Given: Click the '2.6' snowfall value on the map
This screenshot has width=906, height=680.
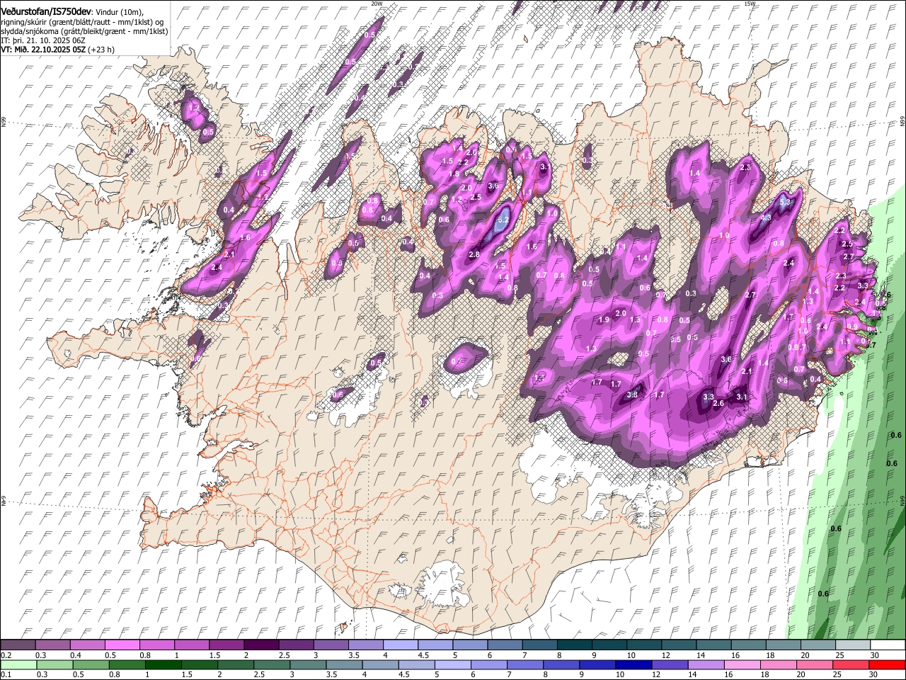Looking at the screenshot, I should (718, 403).
